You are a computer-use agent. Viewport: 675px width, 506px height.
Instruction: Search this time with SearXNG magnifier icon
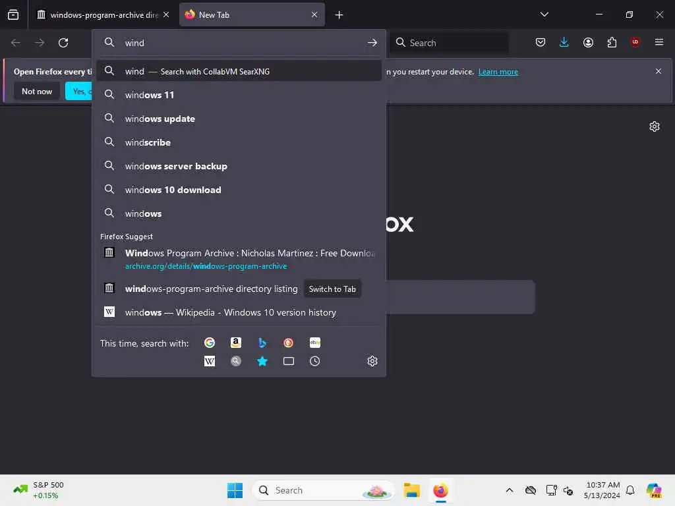click(236, 361)
